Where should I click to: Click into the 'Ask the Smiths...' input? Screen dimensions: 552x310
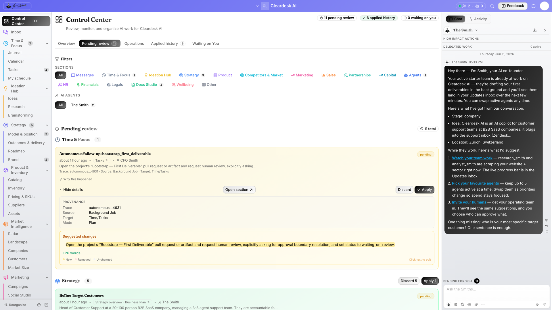click(x=497, y=293)
